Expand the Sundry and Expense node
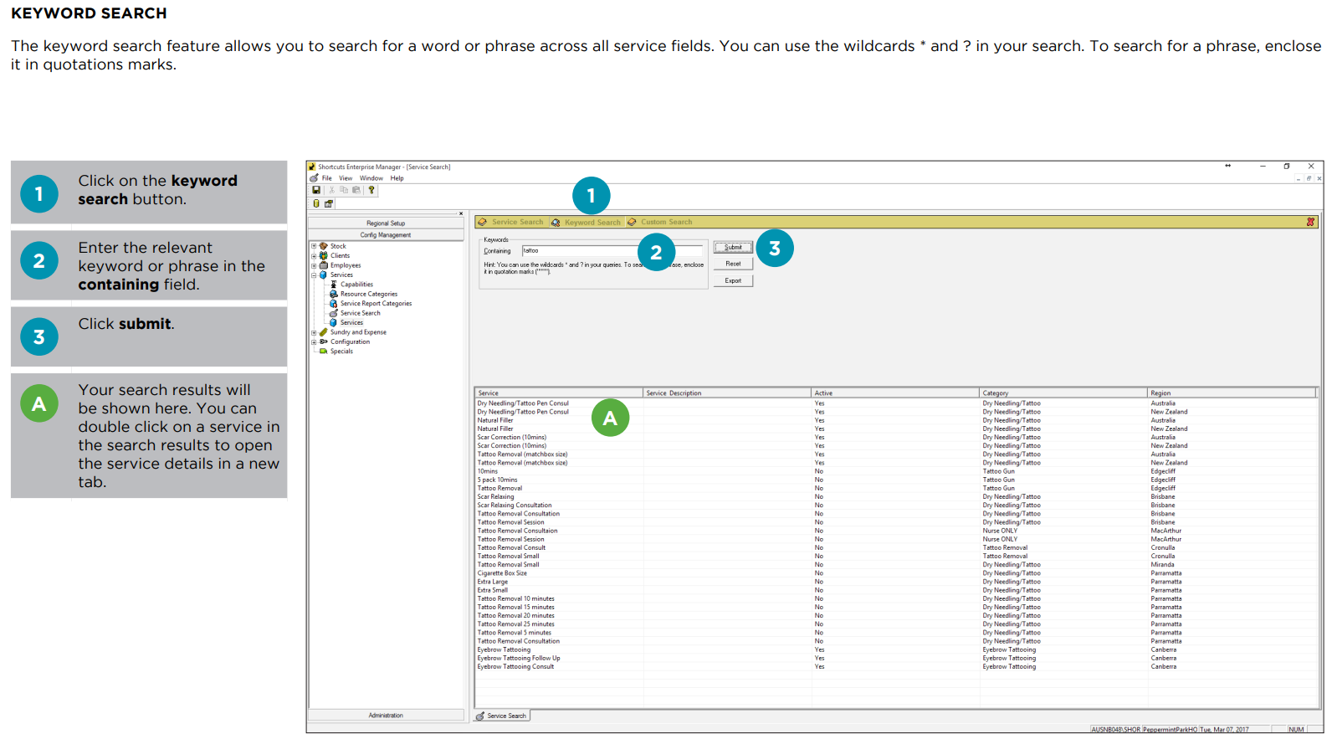1332x739 pixels. point(314,332)
